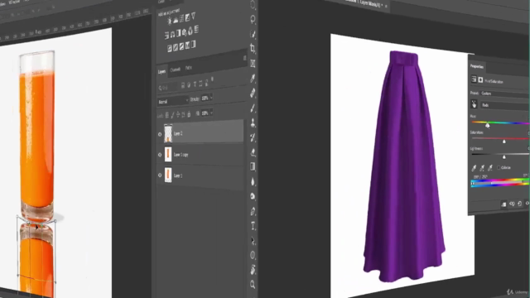
Task: Click first eyedropper in Properties panel
Action: 474,168
